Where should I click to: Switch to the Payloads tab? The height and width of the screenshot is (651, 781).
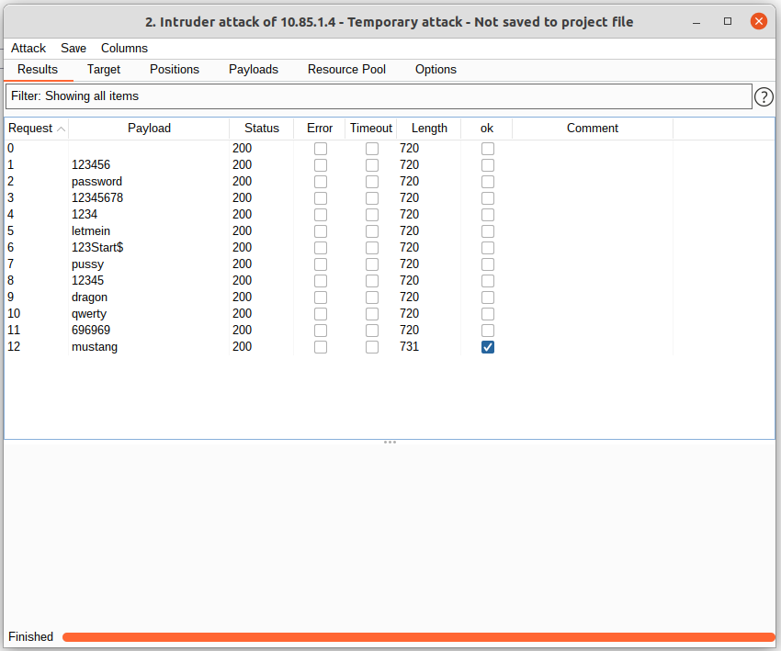[254, 70]
